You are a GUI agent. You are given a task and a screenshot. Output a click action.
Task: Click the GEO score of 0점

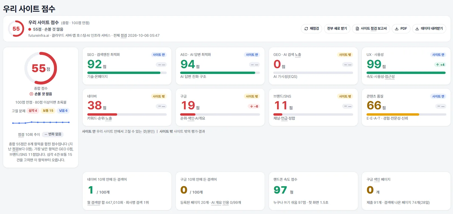(279, 65)
